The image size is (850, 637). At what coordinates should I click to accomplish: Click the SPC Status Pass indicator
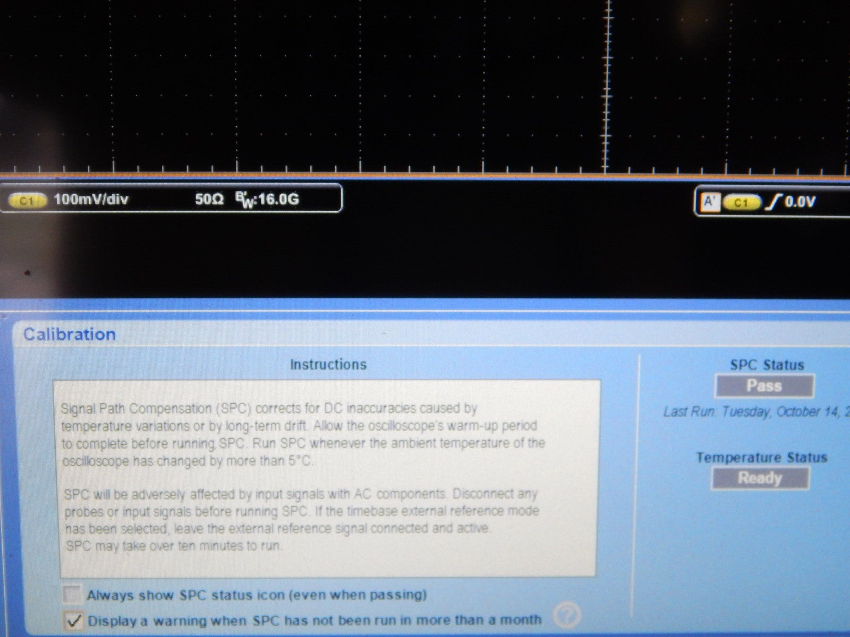pyautogui.click(x=766, y=386)
